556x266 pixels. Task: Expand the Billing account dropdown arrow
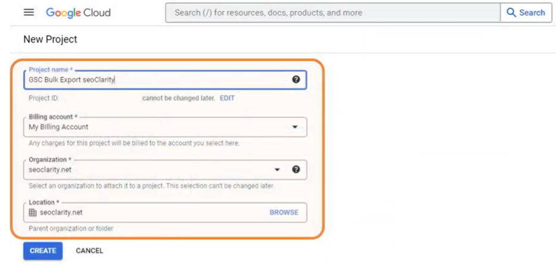(295, 127)
